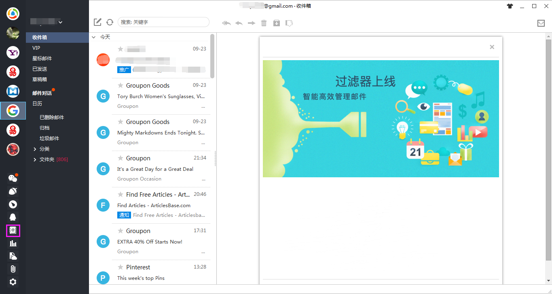
Task: Open Settings via the gear icon
Action: pos(13,282)
